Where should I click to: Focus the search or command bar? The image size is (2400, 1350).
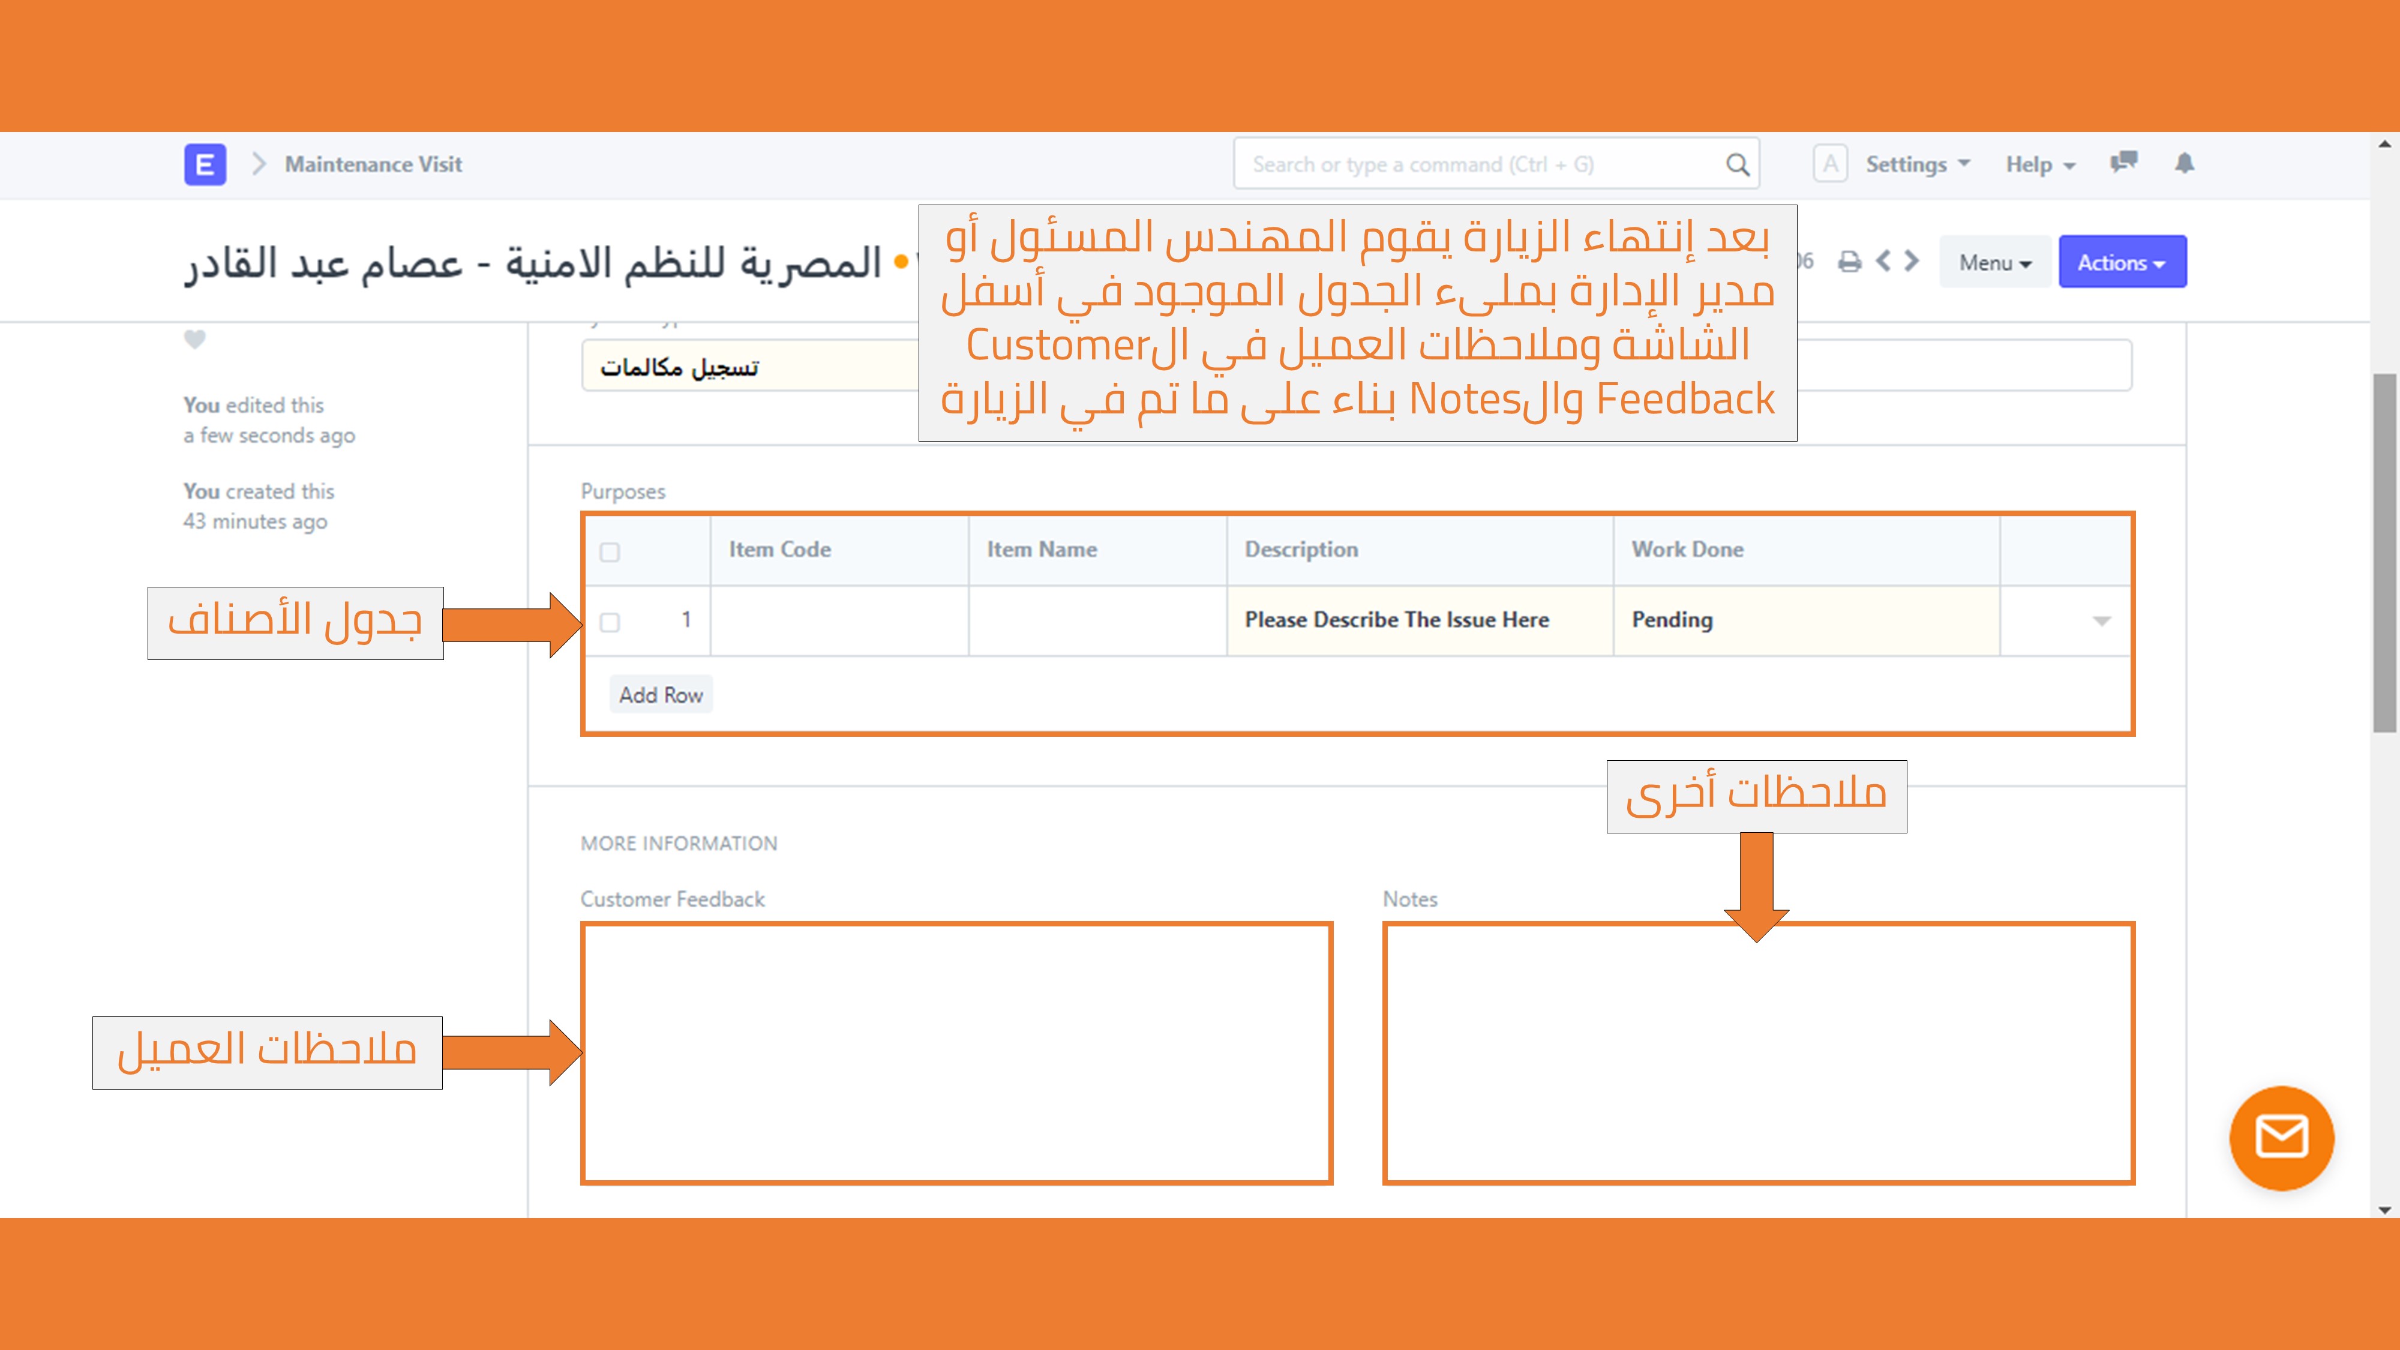(x=1496, y=164)
